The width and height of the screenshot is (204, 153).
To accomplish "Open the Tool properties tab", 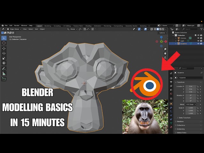I will point(171,73).
